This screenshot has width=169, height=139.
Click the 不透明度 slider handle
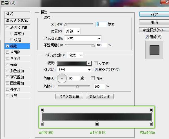pos(93,45)
